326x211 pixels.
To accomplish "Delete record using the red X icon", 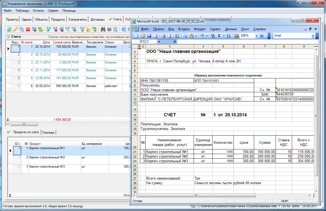I will click(x=28, y=29).
